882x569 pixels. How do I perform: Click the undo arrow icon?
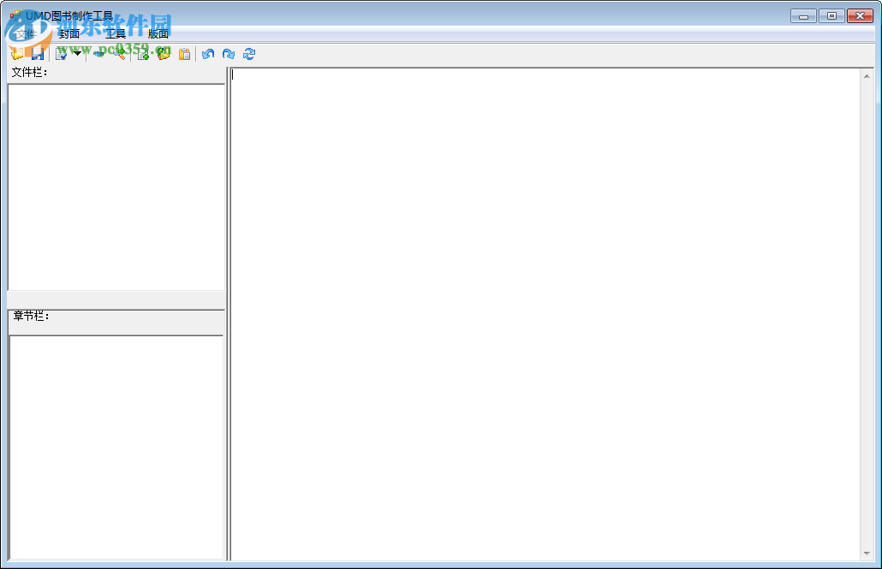click(x=208, y=53)
